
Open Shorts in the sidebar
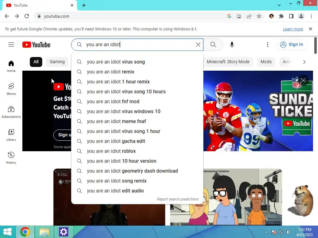coord(11,89)
